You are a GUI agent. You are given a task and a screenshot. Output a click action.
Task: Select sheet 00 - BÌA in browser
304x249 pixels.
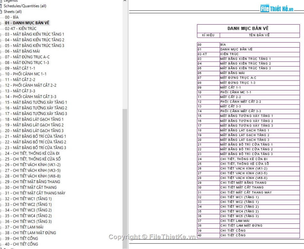[x=12, y=17]
